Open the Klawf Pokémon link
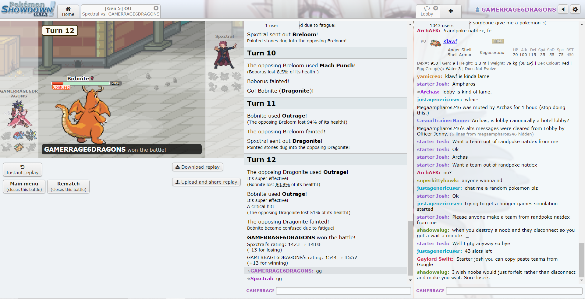Screen dimensions: 585x299 coord(450,41)
